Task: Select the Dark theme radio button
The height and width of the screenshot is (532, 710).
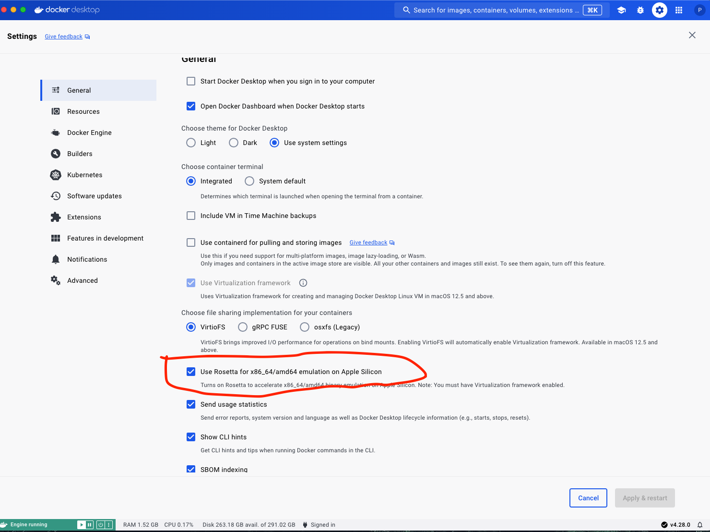Action: (x=234, y=143)
